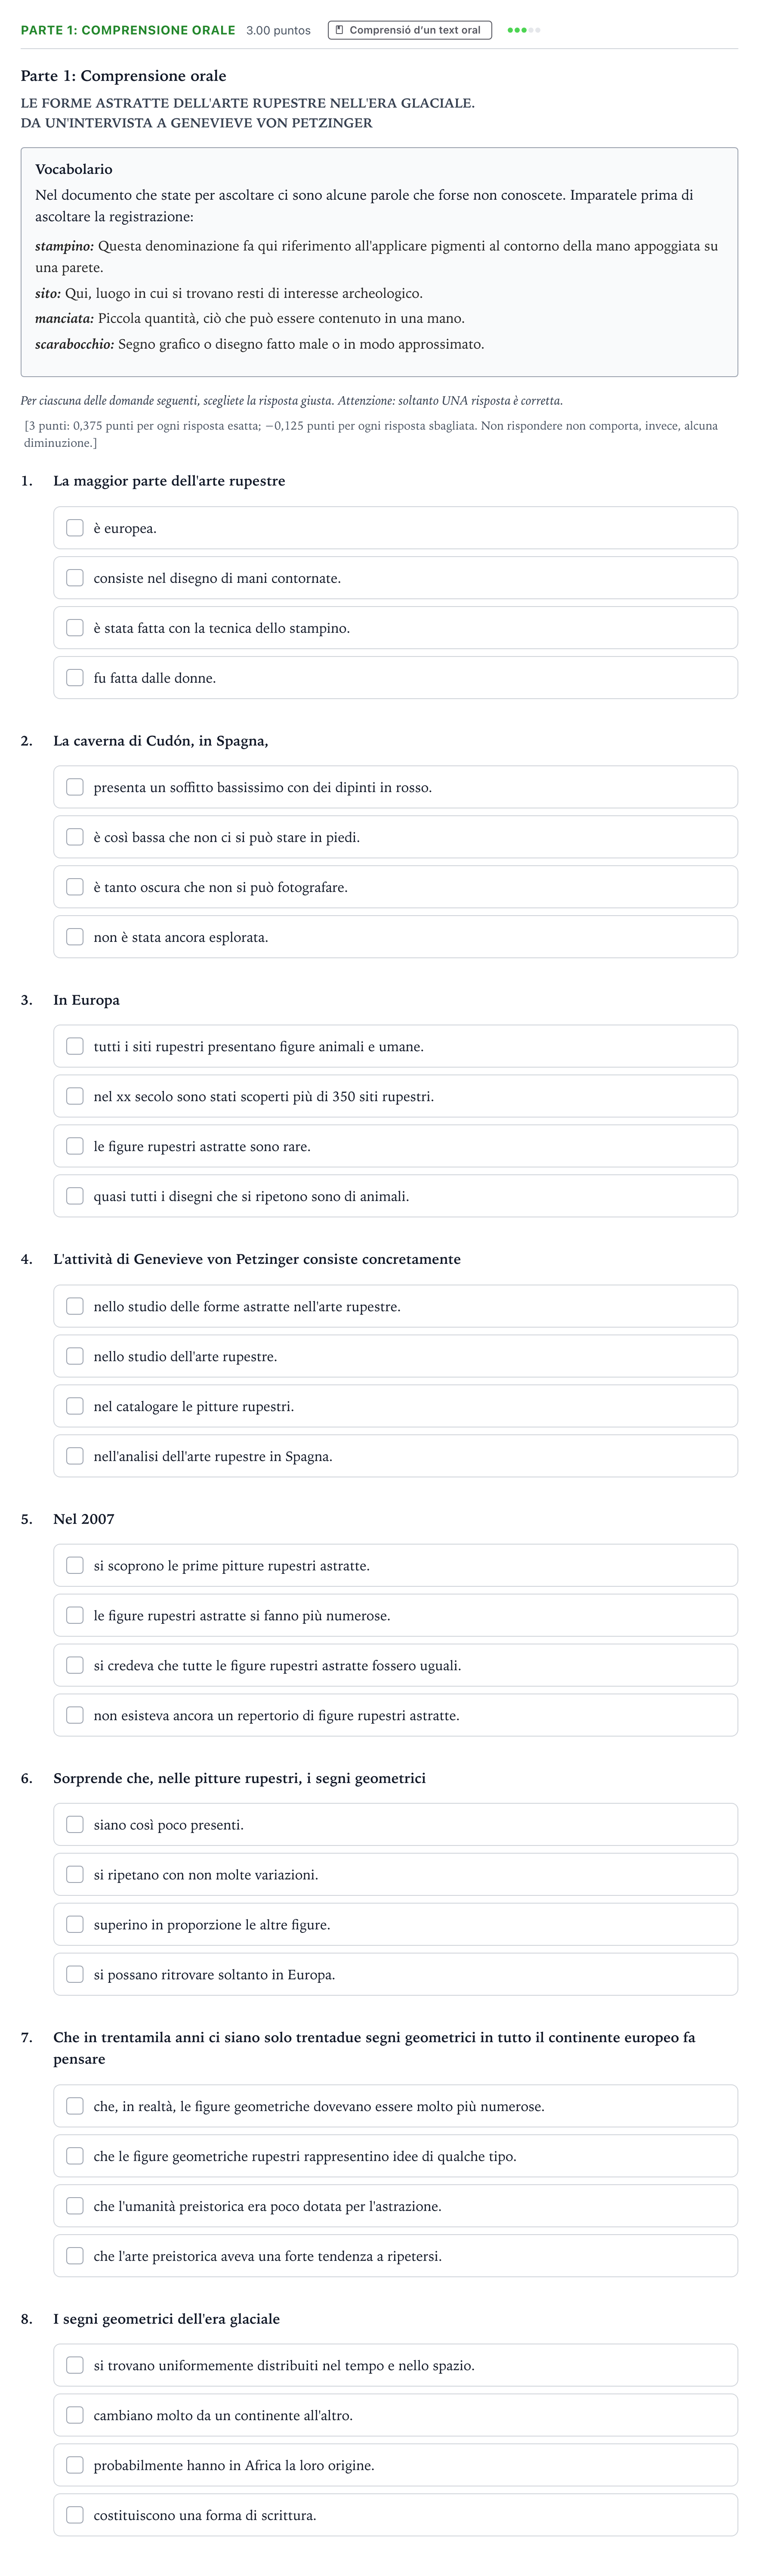Click the 'PARTE 1: COMPRENSIONE ORALE' heading
Screen dimensions: 759x2576
(128, 30)
